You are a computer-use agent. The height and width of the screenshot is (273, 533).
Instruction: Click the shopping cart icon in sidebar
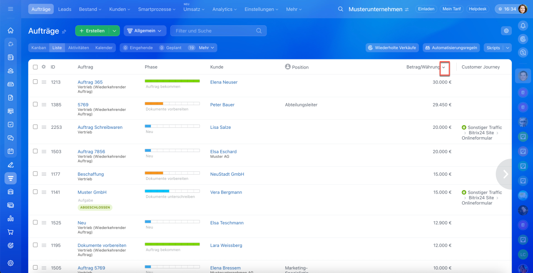(x=10, y=232)
